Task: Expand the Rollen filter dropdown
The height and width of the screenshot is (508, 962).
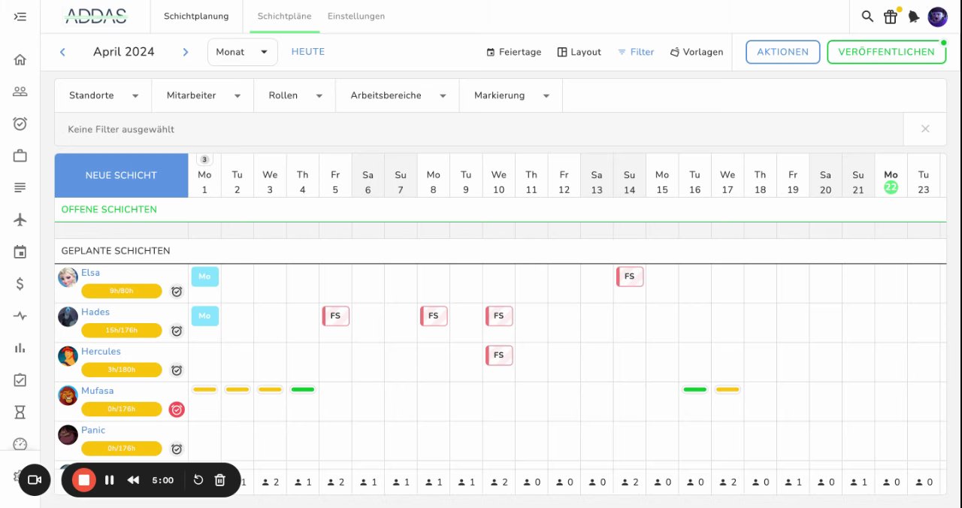Action: click(295, 95)
